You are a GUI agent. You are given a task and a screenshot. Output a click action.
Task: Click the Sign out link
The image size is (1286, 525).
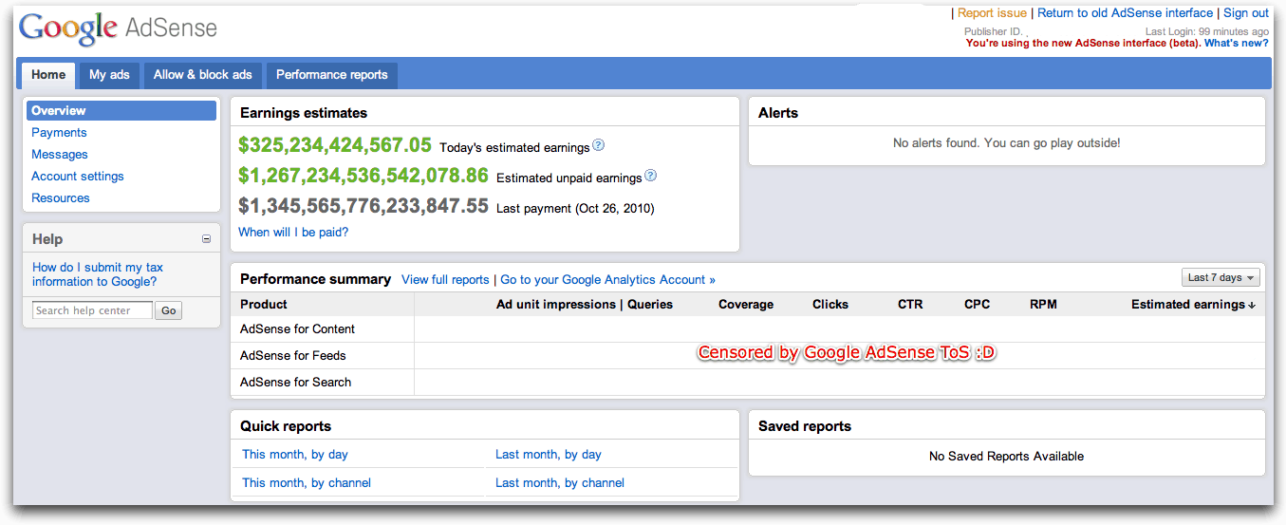click(1246, 13)
